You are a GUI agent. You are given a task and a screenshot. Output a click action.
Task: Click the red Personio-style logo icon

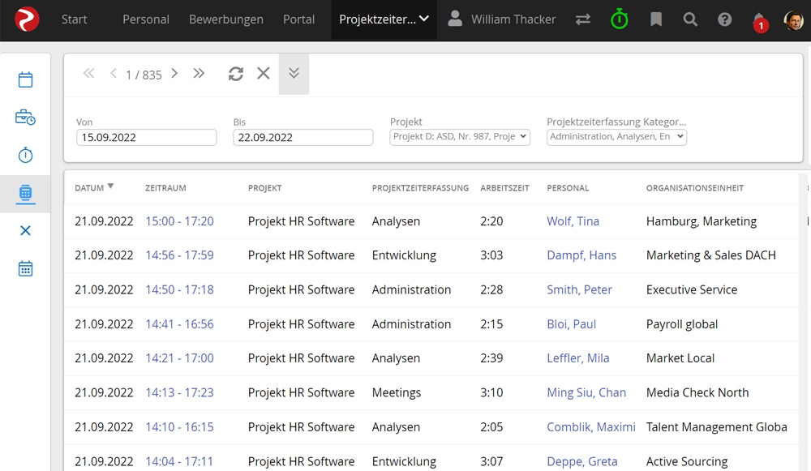coord(27,19)
